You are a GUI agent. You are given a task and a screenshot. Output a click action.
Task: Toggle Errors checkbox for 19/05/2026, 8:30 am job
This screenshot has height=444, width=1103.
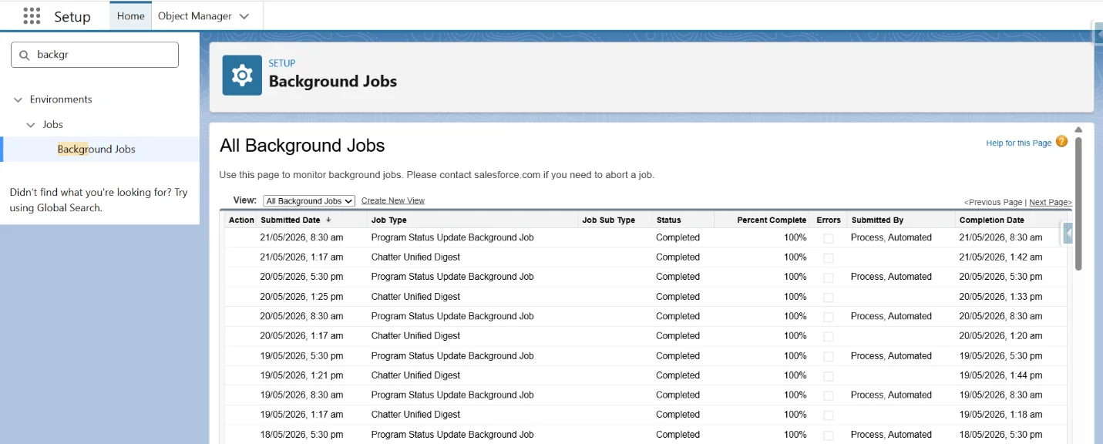point(828,395)
